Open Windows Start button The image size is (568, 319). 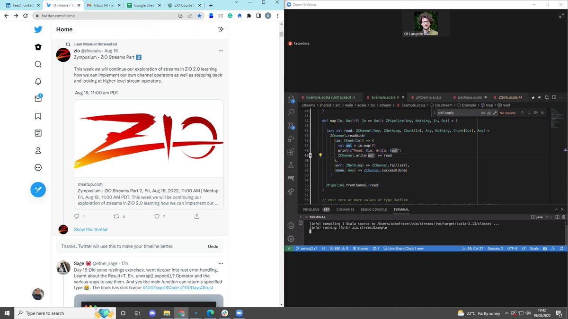click(7, 313)
